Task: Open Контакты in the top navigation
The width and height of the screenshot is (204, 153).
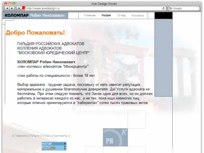Action: pyautogui.click(x=138, y=15)
